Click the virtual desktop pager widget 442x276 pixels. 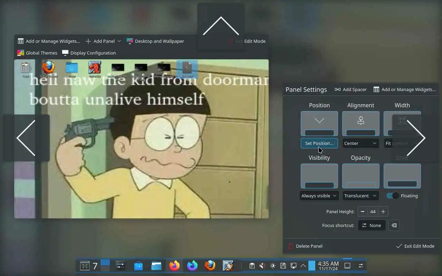coord(105,266)
